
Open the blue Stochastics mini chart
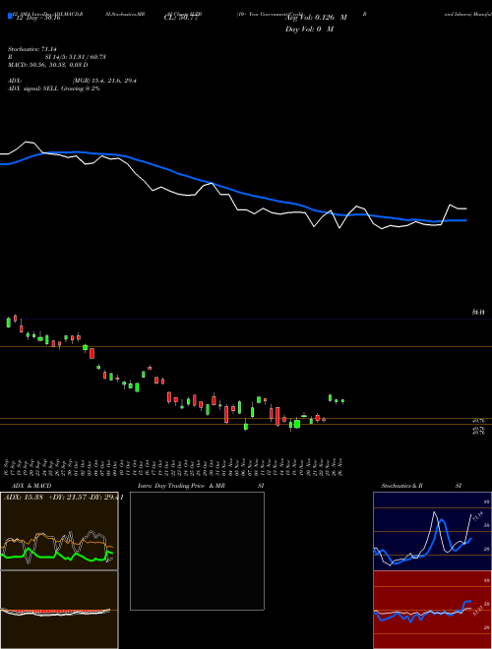pos(432,531)
